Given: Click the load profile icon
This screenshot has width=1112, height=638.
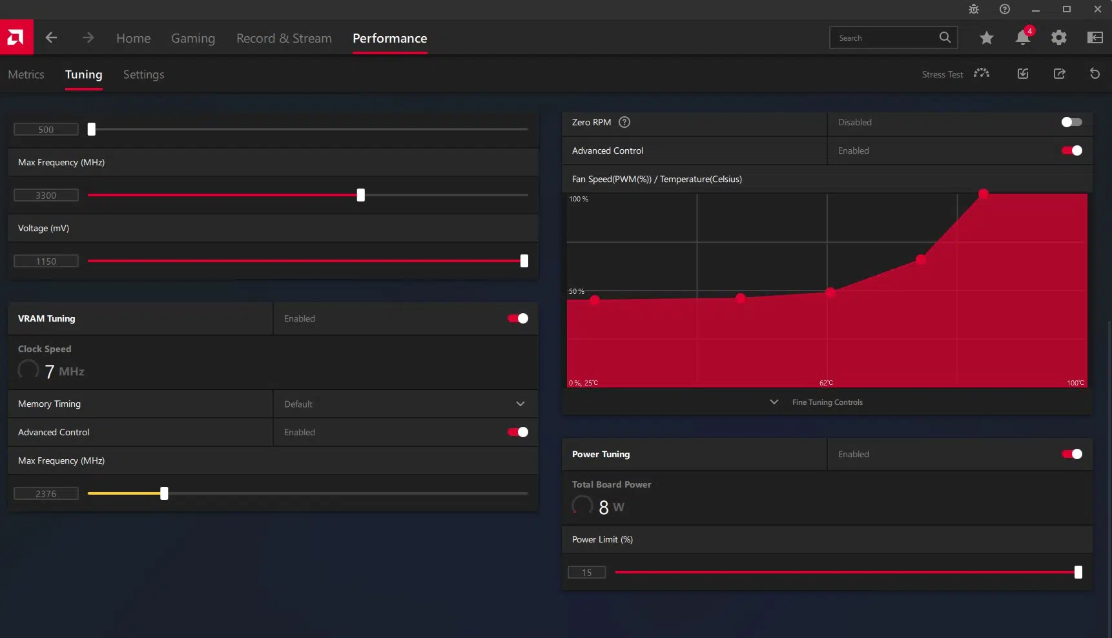Looking at the screenshot, I should click(1023, 74).
